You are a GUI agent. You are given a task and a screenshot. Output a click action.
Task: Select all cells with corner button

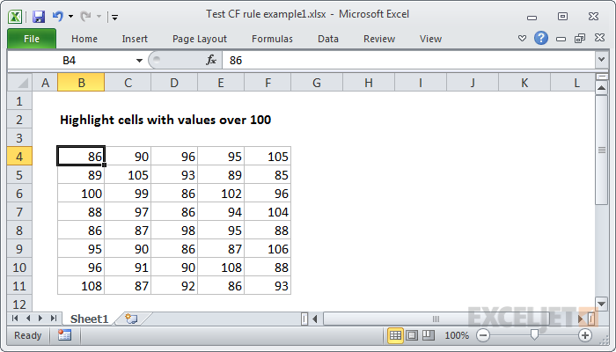click(19, 83)
